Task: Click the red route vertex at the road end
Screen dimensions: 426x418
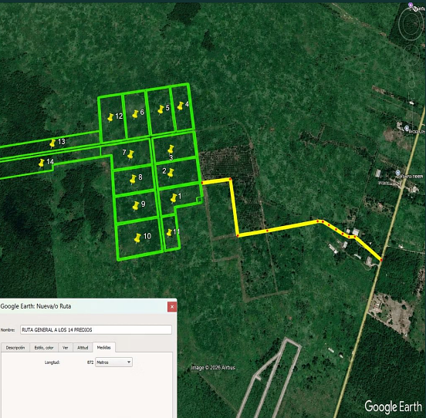Action: point(381,260)
